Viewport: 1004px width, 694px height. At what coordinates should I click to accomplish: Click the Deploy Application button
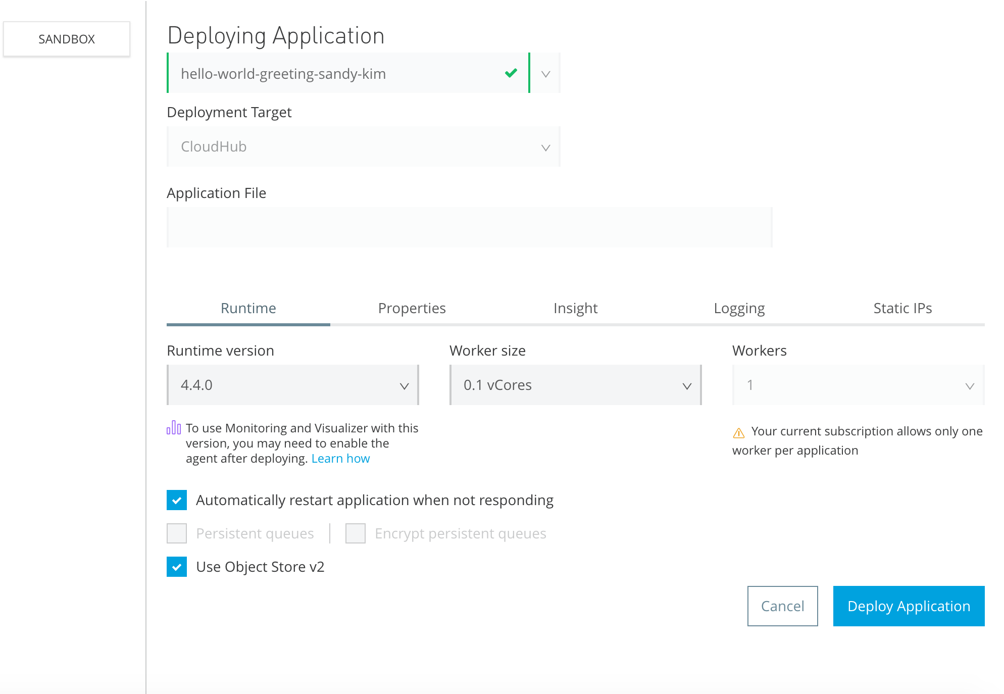910,606
